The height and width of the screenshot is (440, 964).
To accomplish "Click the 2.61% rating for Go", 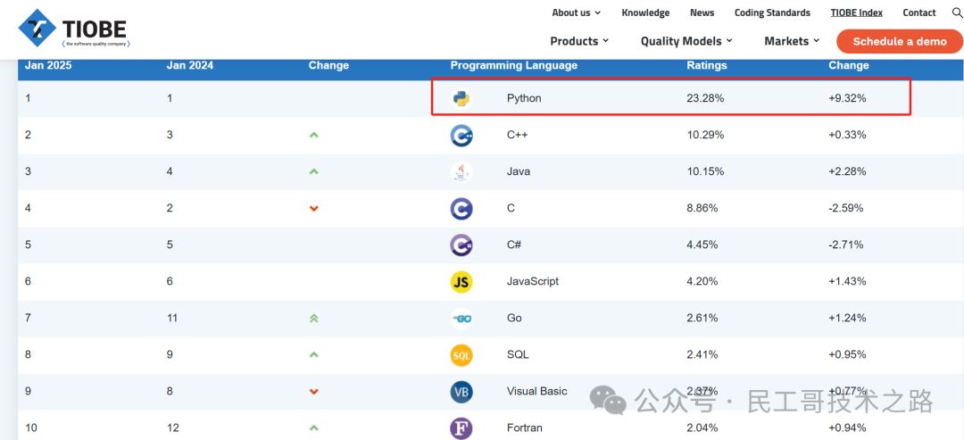I will [x=702, y=319].
